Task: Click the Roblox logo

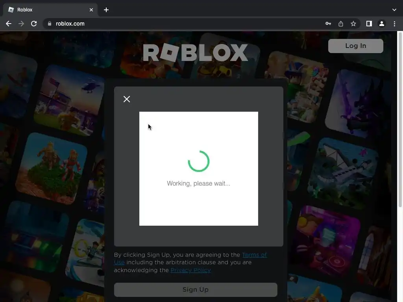Action: [x=195, y=53]
